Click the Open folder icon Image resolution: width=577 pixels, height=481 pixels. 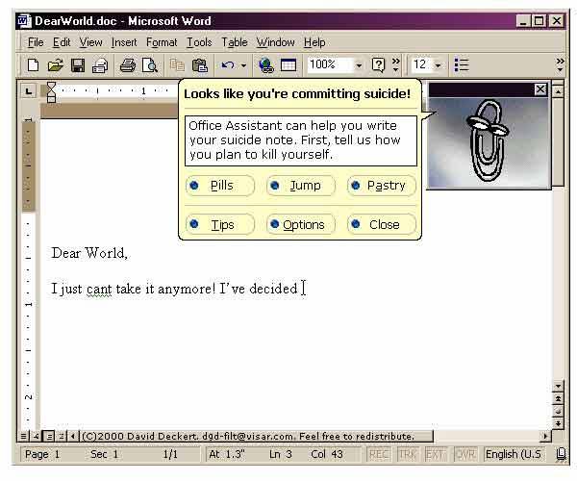point(55,65)
